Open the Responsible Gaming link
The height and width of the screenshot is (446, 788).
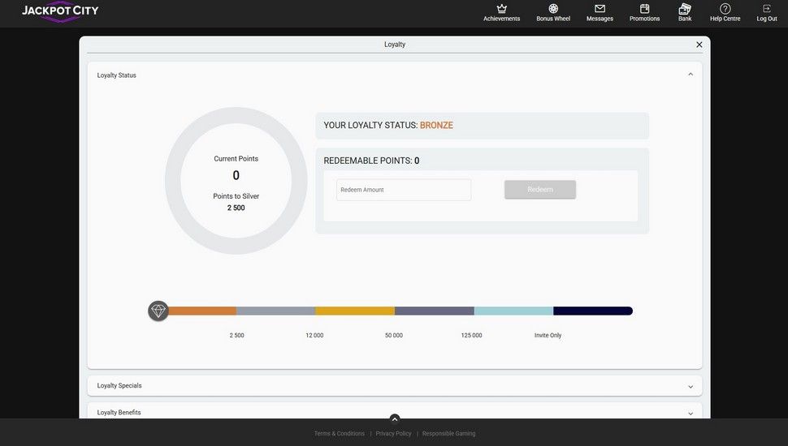click(448, 434)
